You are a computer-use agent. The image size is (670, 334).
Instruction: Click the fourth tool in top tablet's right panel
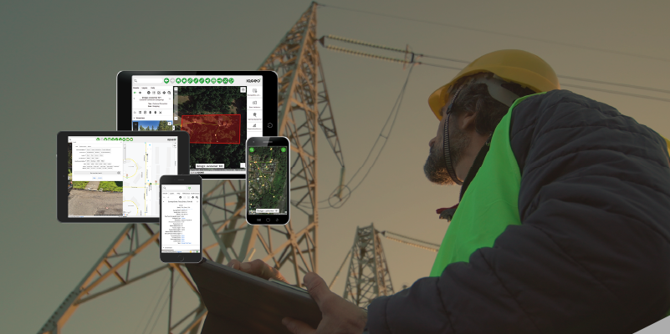pyautogui.click(x=254, y=126)
